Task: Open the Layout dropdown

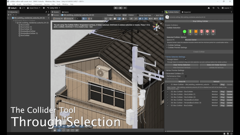Action: (x=226, y=8)
